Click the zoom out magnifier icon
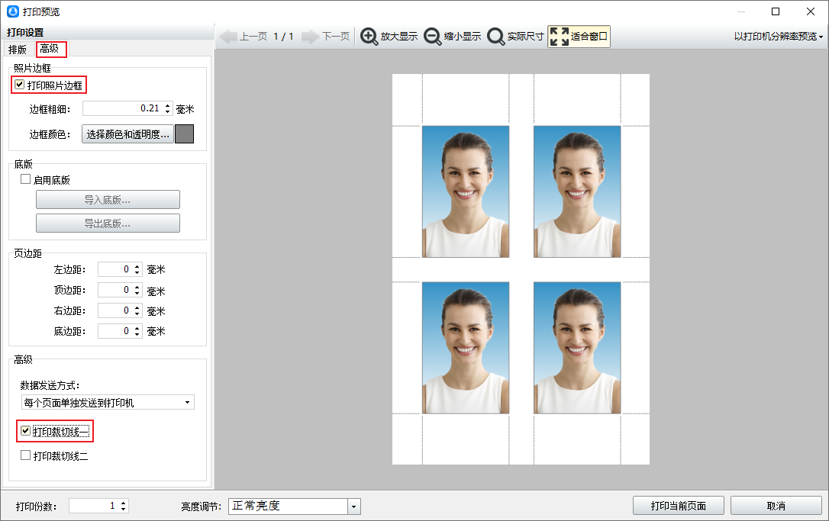Image resolution: width=829 pixels, height=521 pixels. [x=433, y=37]
